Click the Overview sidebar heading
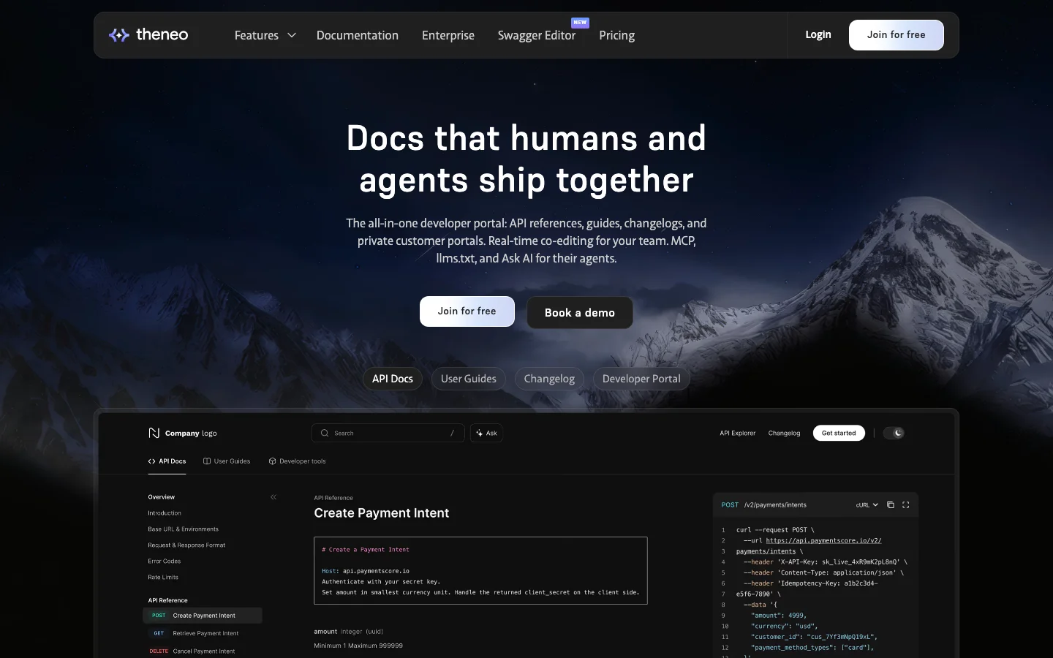The height and width of the screenshot is (658, 1053). (x=162, y=497)
